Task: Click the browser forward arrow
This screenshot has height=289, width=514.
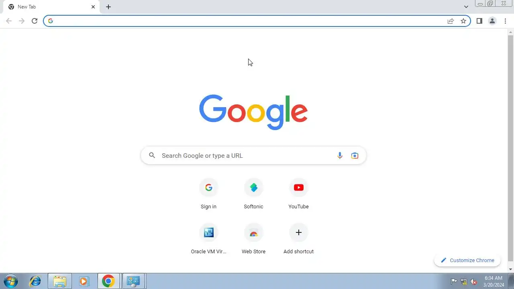Action: [x=22, y=21]
